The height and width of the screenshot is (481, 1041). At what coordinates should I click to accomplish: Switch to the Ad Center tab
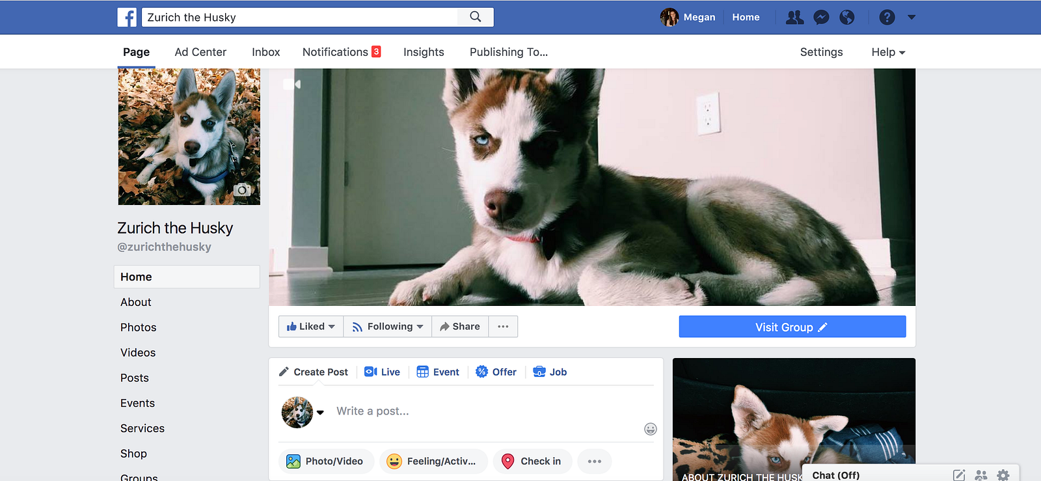pyautogui.click(x=200, y=52)
